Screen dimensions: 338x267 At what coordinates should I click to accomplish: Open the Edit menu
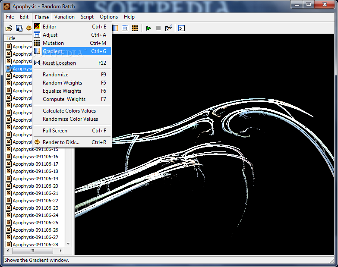coord(24,17)
